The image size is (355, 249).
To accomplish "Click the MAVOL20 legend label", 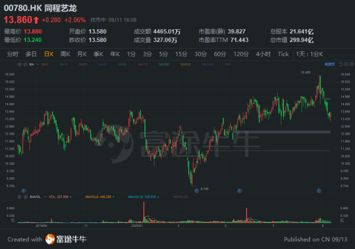I will [x=181, y=197].
